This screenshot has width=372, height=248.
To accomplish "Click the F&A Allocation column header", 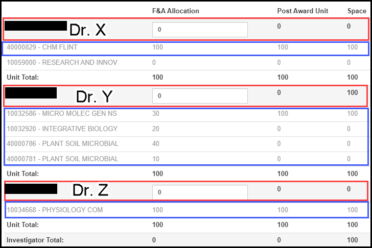I will pos(176,11).
